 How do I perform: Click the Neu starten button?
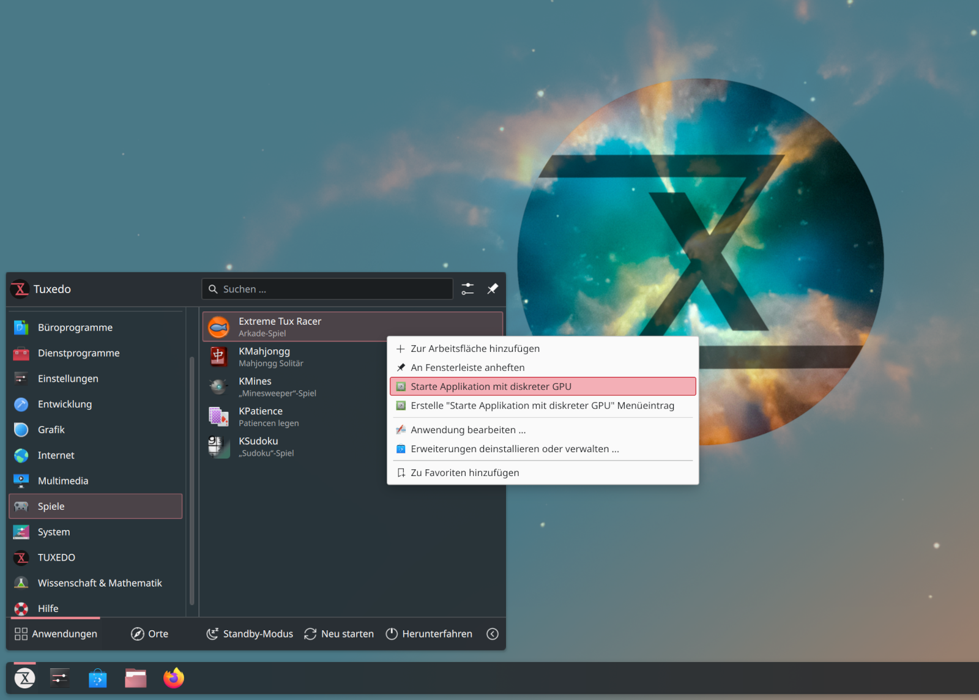click(339, 634)
